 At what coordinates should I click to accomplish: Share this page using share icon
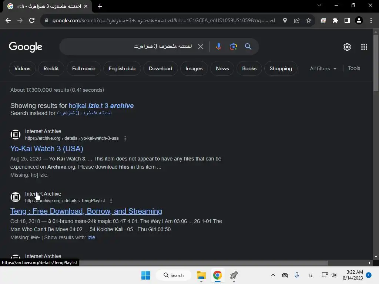[x=297, y=21]
